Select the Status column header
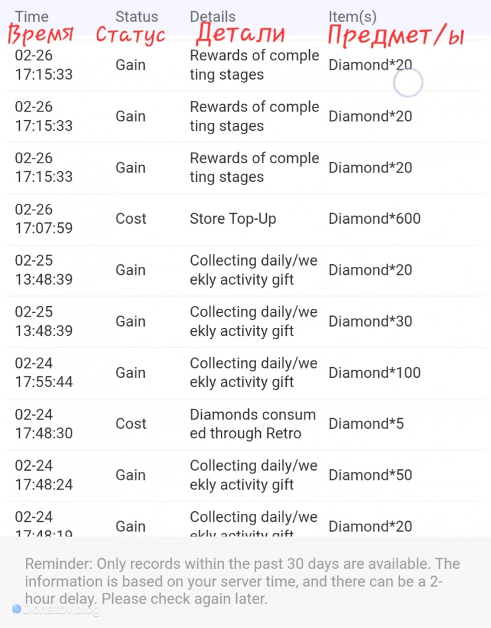491x628 pixels. point(137,17)
